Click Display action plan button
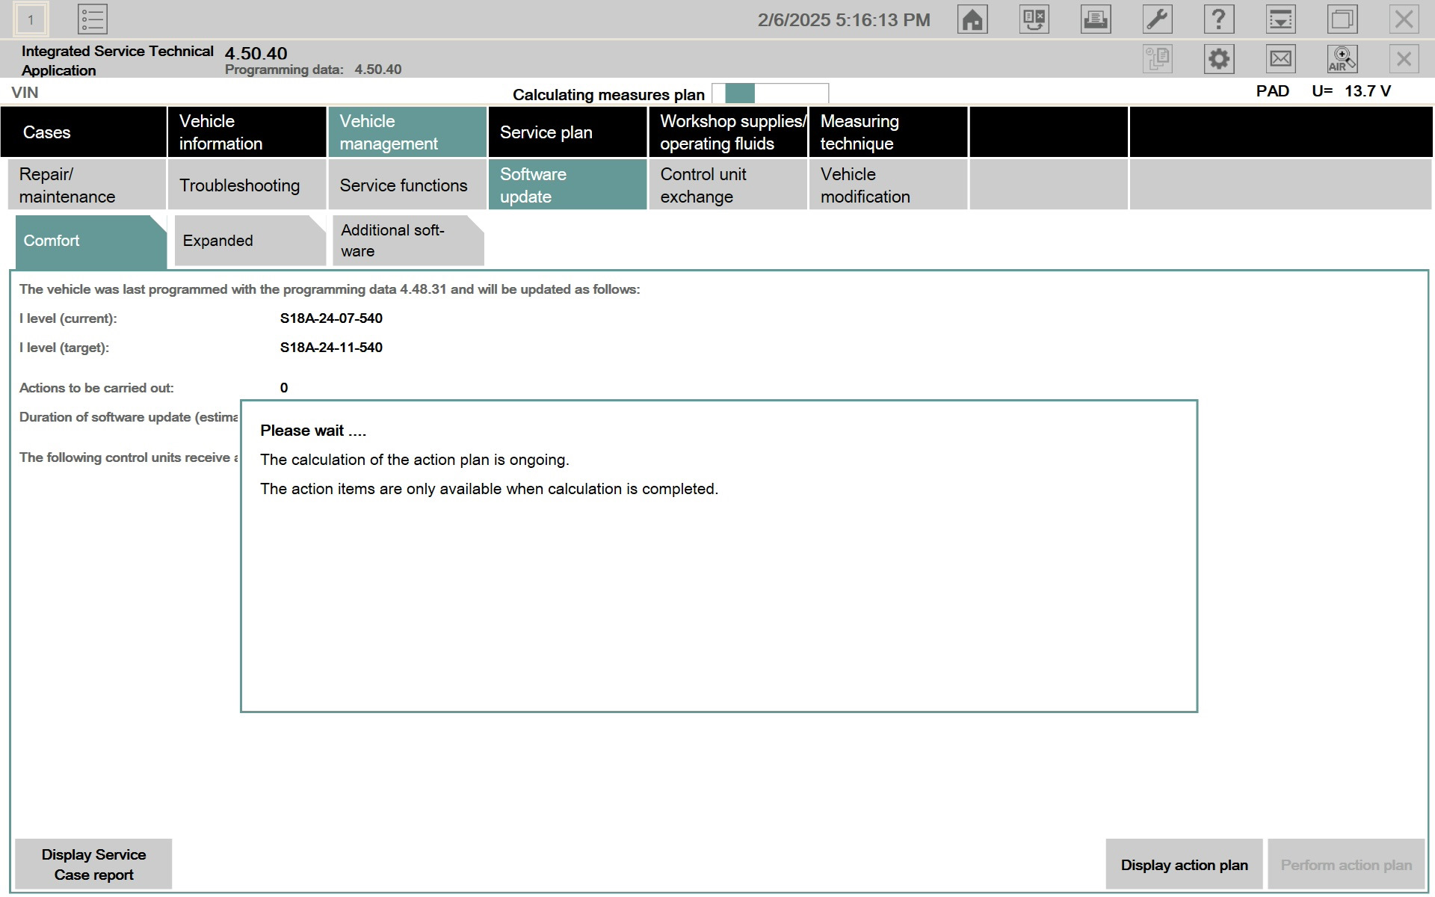 point(1183,865)
